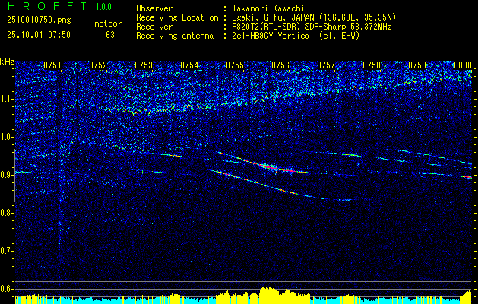Click the kHz axis unit label
Image resolution: width=478 pixels, height=304 pixels.
7,62
